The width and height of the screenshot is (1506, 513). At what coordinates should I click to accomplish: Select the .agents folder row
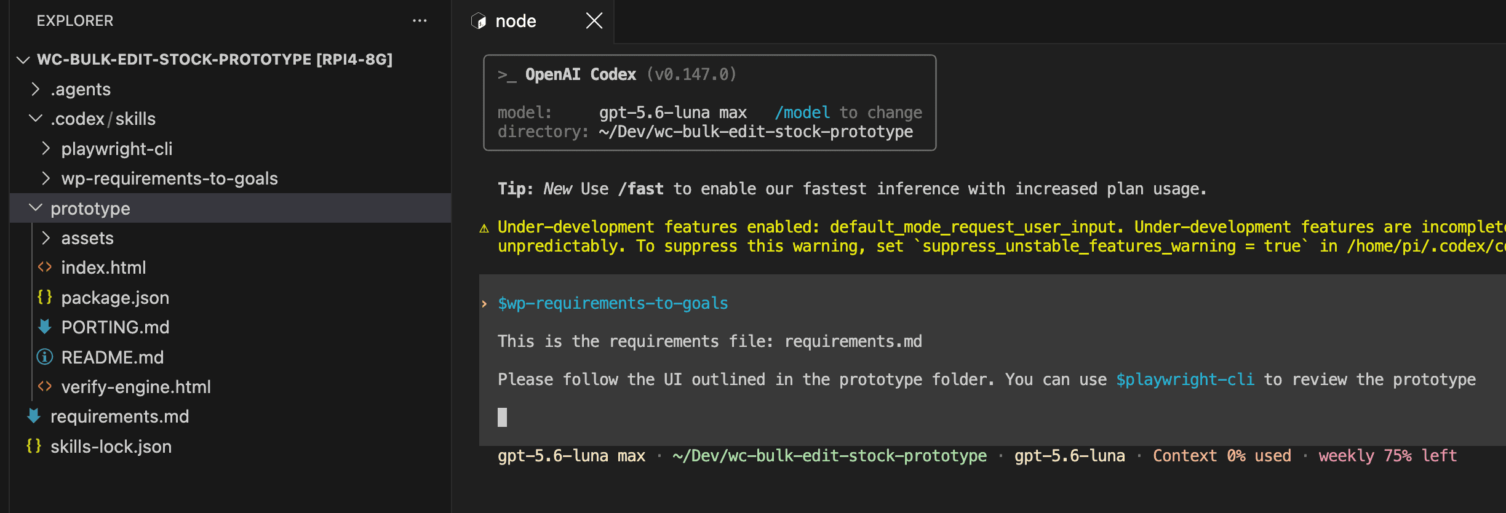click(x=231, y=89)
